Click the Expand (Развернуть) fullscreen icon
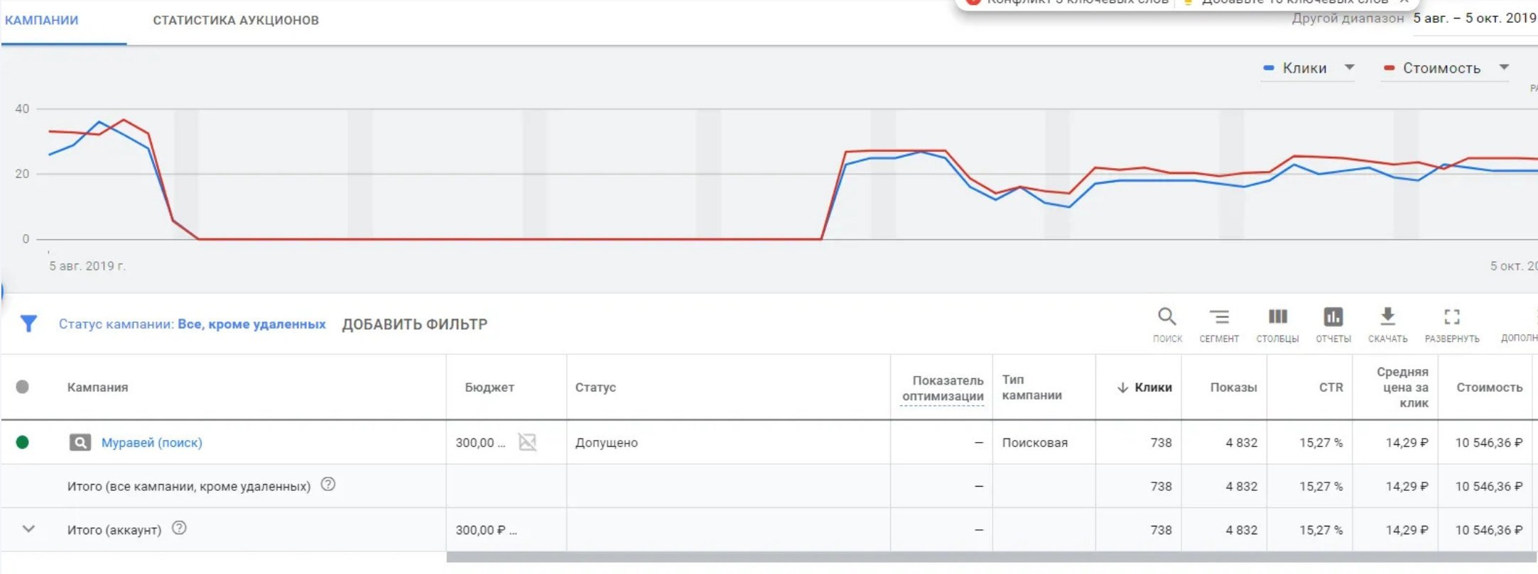The image size is (1538, 574). click(x=1452, y=317)
